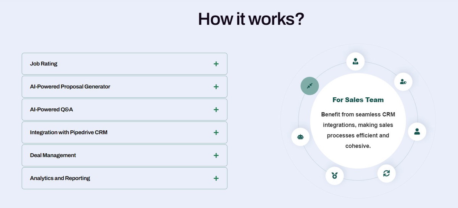The height and width of the screenshot is (208, 458).
Task: Click the For Sales Team center card
Action: pyautogui.click(x=358, y=122)
